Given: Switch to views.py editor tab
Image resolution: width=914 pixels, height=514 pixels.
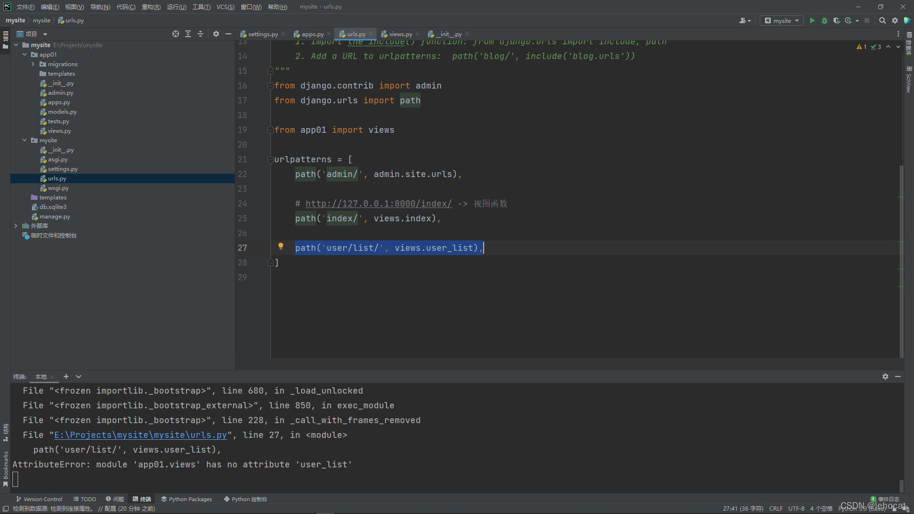Looking at the screenshot, I should coord(400,34).
